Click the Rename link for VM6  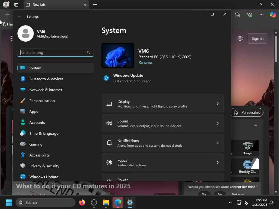[x=145, y=62]
